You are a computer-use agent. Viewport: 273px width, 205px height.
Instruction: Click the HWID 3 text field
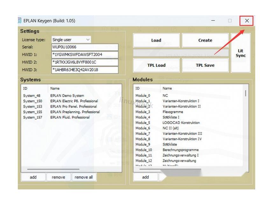[85, 70]
